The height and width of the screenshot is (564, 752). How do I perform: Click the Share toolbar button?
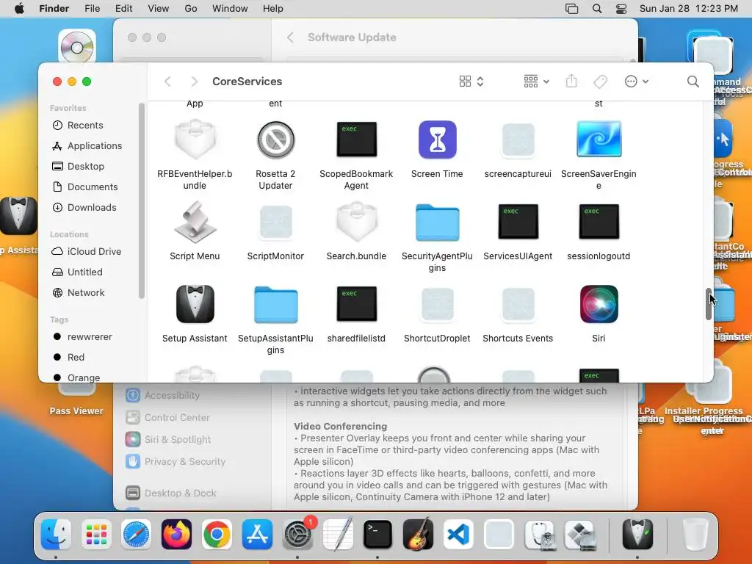pyautogui.click(x=571, y=81)
